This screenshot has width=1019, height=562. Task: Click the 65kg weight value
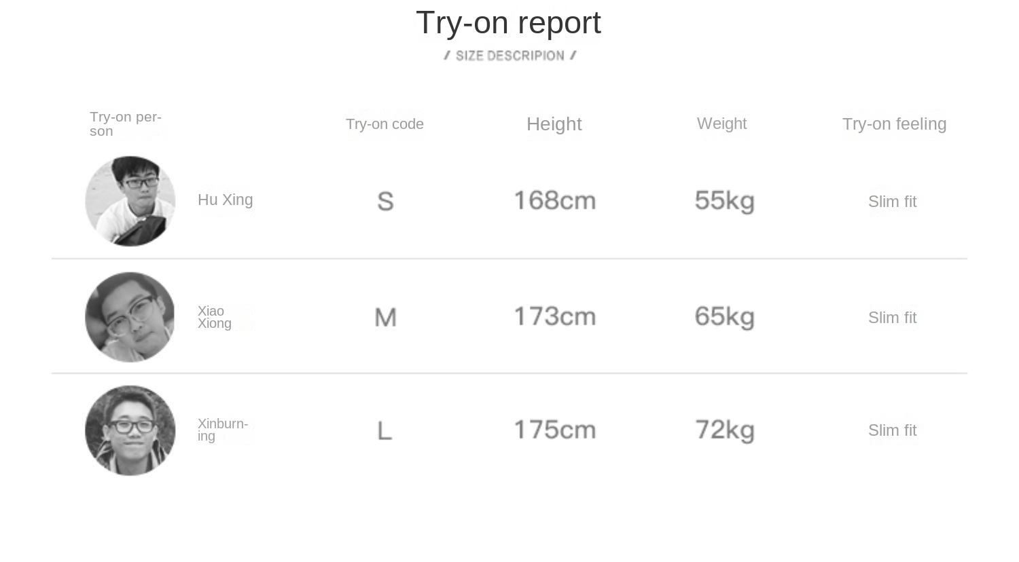coord(724,317)
